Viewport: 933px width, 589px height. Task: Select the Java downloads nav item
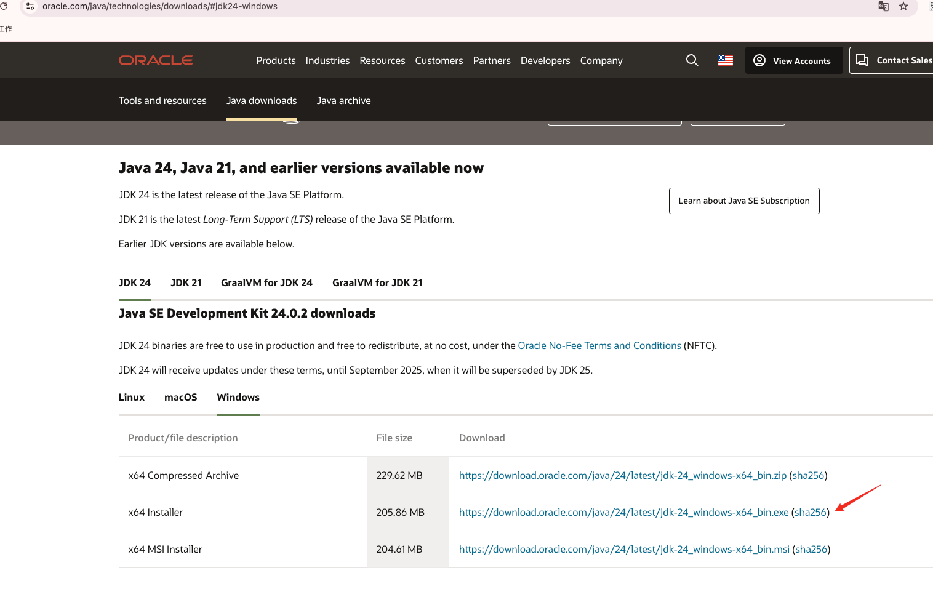click(262, 100)
